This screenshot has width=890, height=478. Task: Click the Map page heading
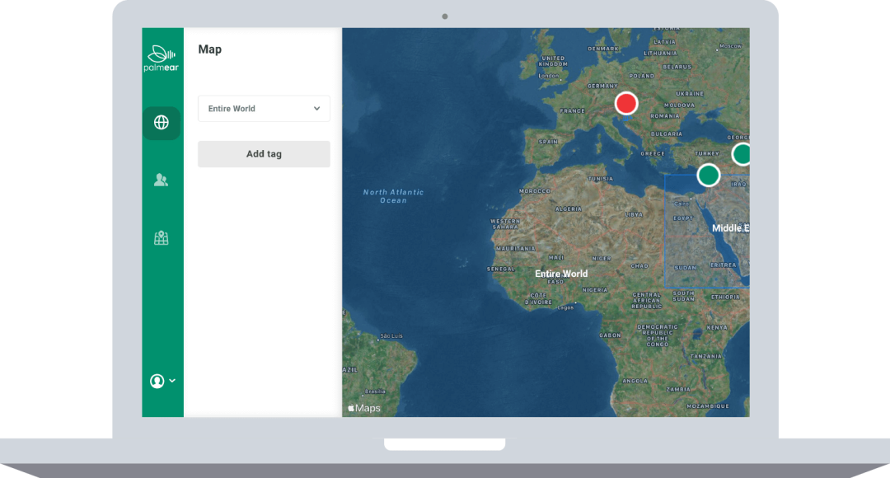tap(210, 49)
